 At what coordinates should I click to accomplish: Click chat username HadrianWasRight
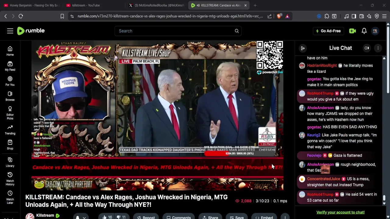(322, 65)
